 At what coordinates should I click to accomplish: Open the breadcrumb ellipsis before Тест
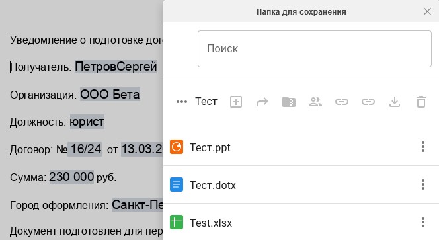182,102
